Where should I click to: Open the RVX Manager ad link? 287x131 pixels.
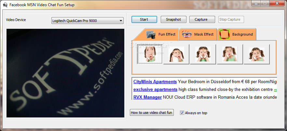point(147,97)
